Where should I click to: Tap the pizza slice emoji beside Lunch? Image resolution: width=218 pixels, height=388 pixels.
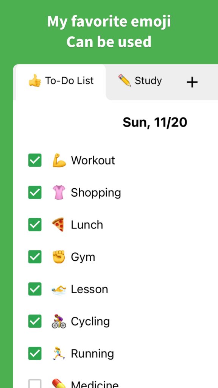[x=58, y=225]
